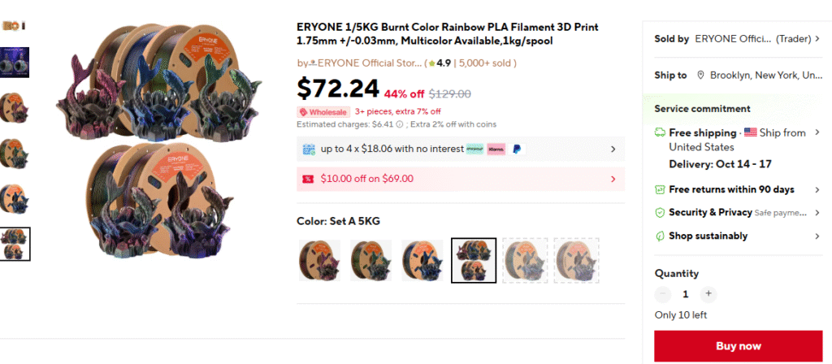Open the Sold by ERYONE seller details
This screenshot has width=832, height=364.
(817, 39)
